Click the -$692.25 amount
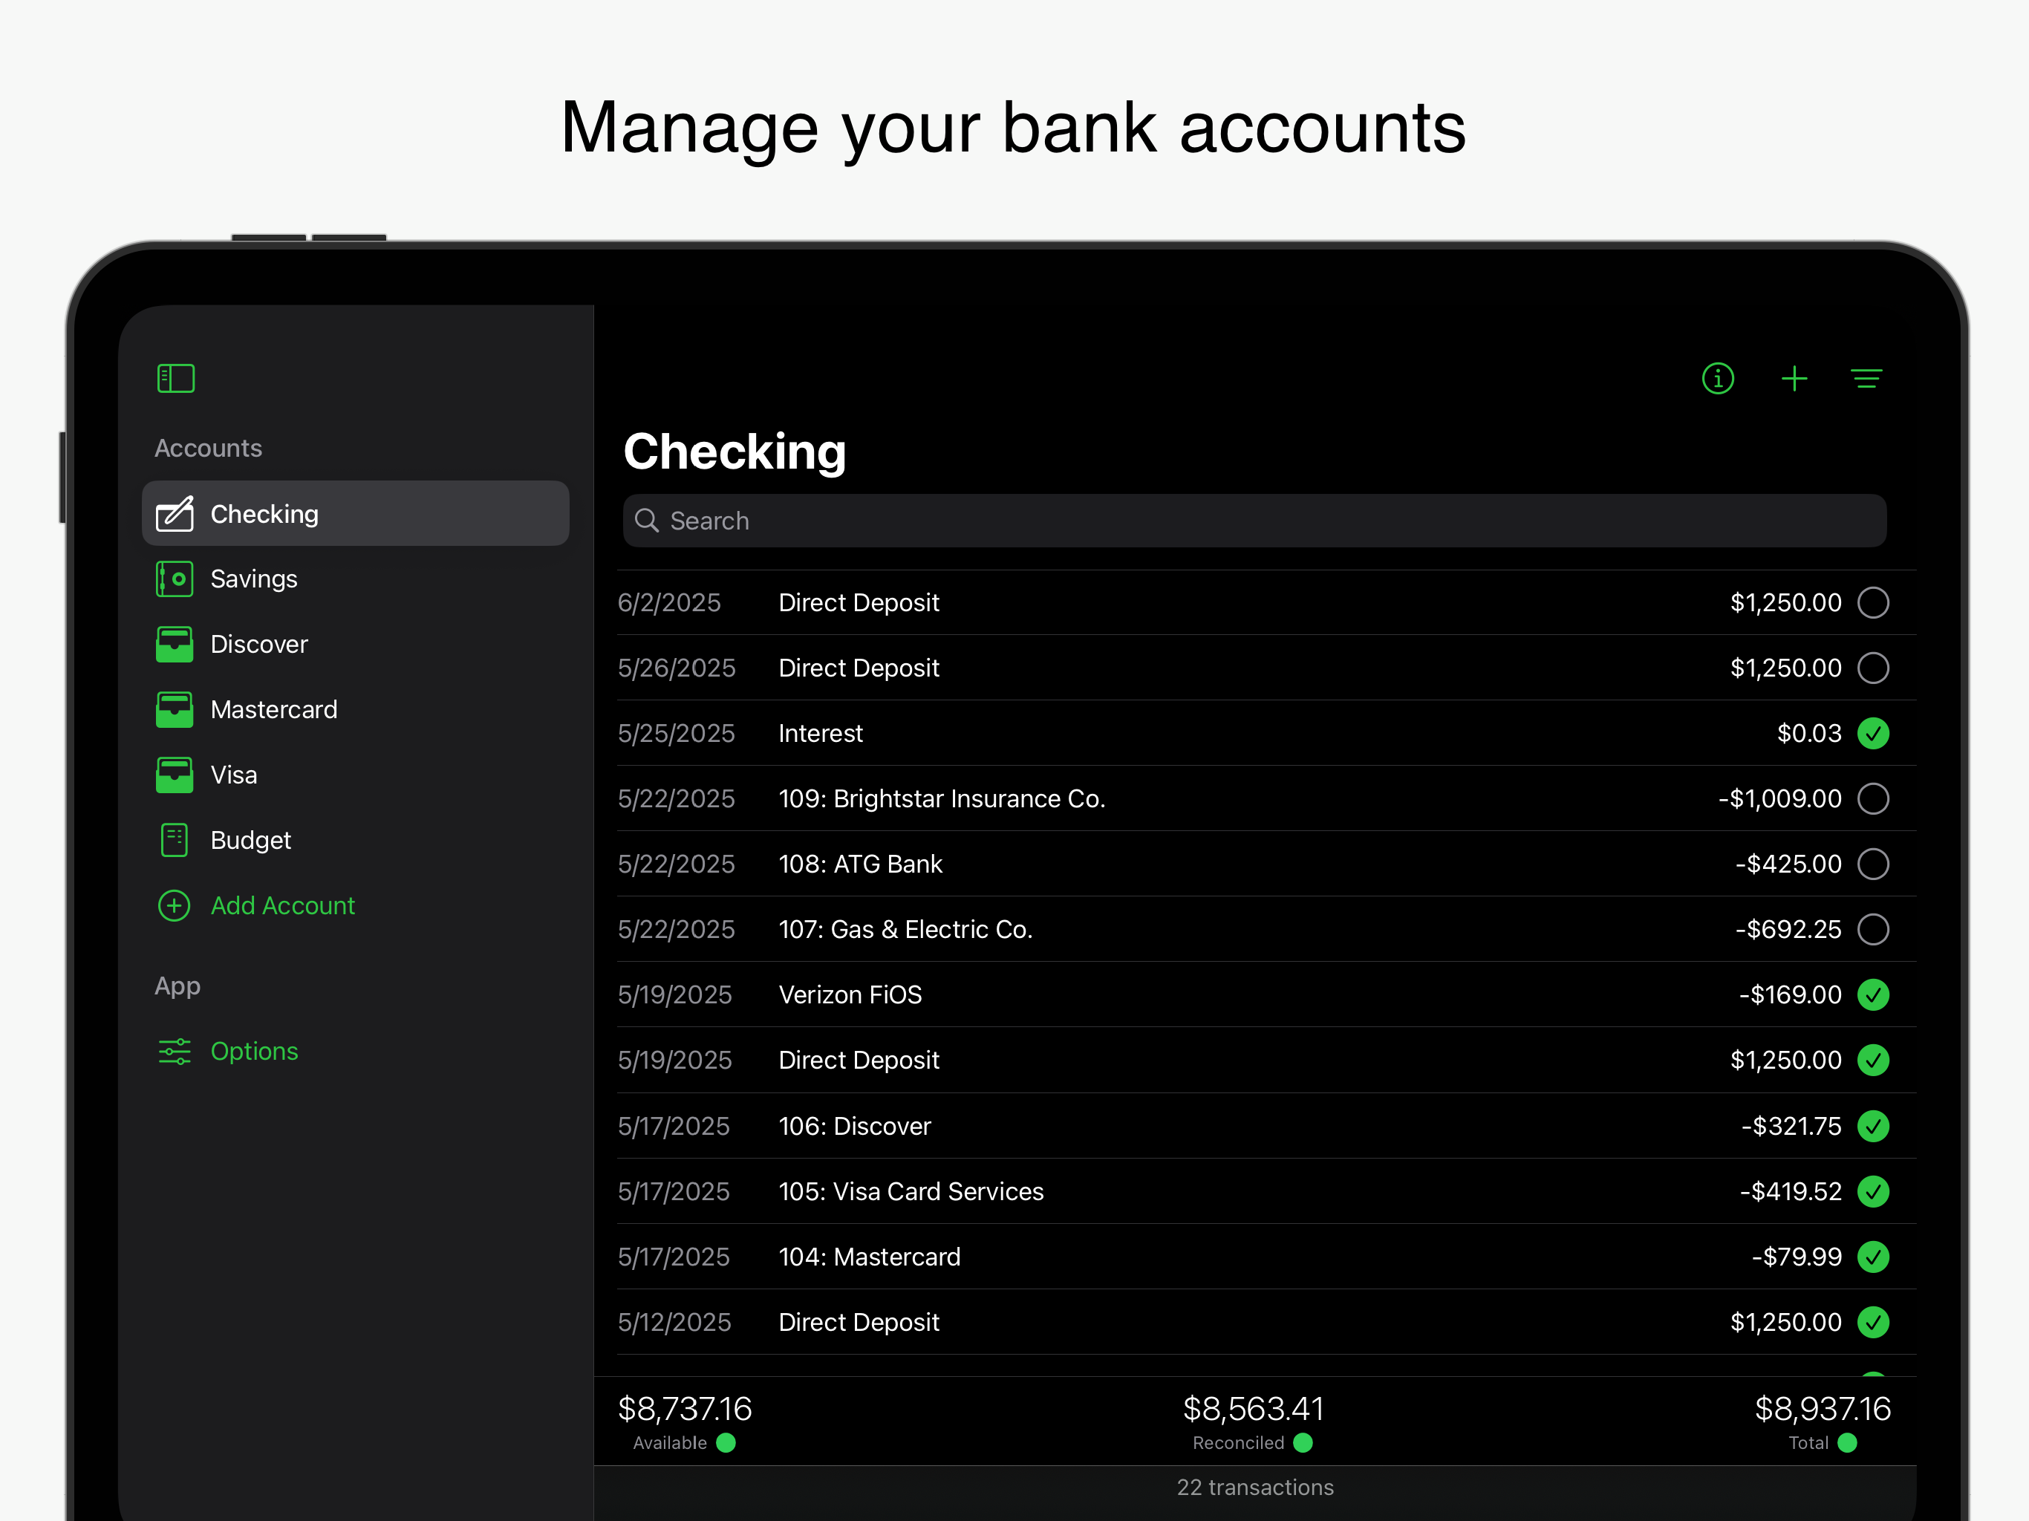The height and width of the screenshot is (1521, 2029). tap(1788, 929)
